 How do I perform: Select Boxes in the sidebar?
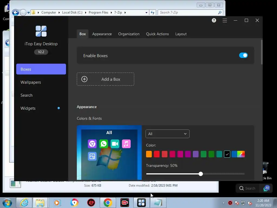[41, 69]
